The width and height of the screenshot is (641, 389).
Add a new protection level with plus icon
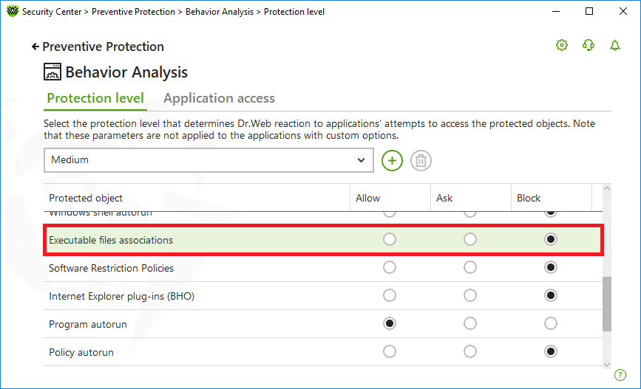click(392, 160)
